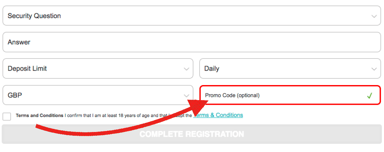Click the green checkmark in Promo Code field
This screenshot has height=152, width=384.
370,96
